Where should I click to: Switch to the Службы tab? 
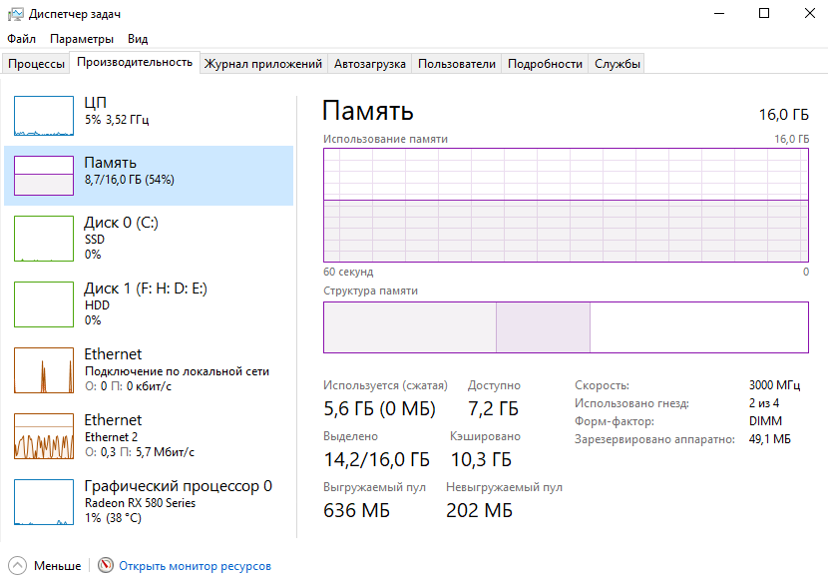pos(618,64)
